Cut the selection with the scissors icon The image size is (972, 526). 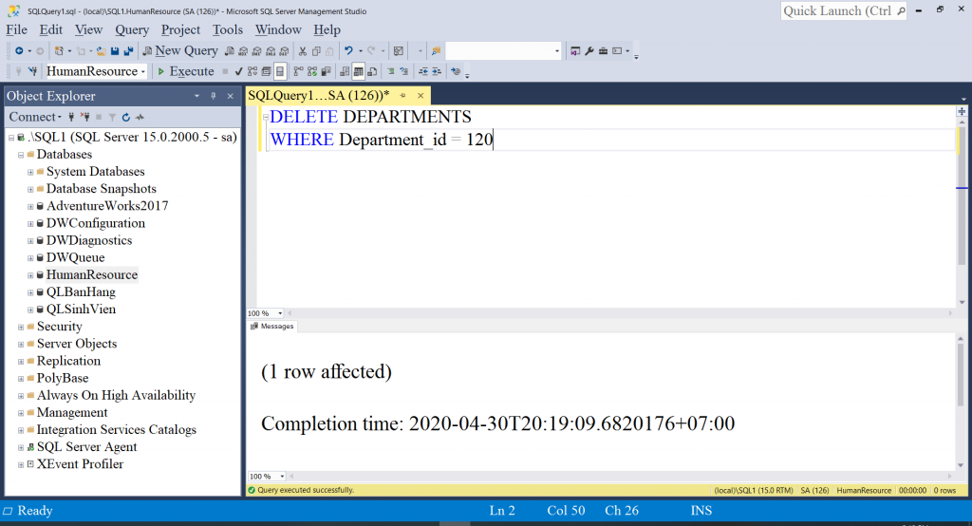tap(303, 51)
